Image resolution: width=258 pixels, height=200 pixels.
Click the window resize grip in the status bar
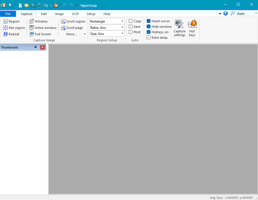pos(256,198)
